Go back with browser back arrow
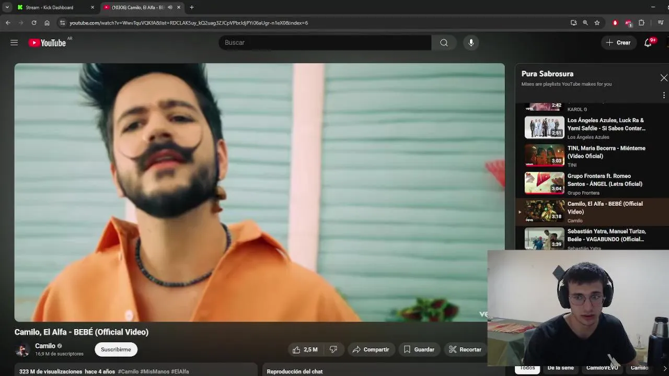Image resolution: width=669 pixels, height=376 pixels. tap(8, 23)
